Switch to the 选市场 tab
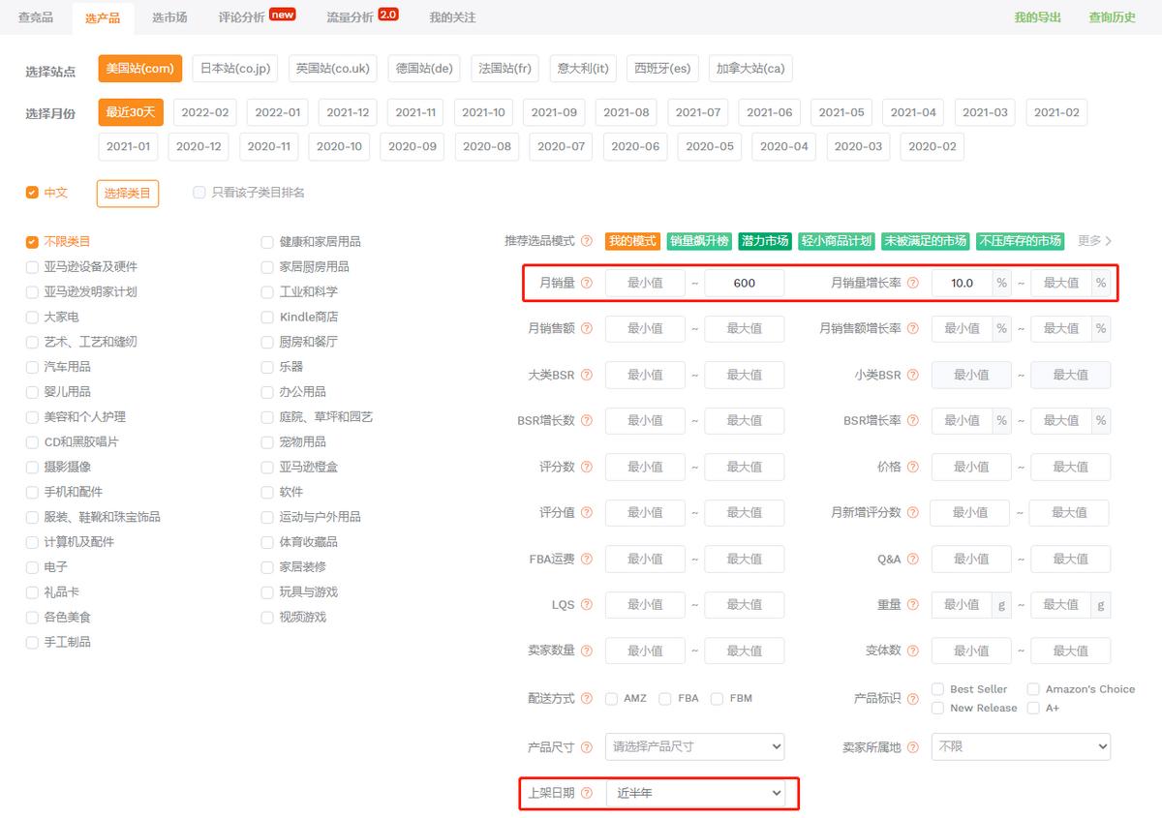Viewport: 1162px width, 818px height. pyautogui.click(x=170, y=16)
